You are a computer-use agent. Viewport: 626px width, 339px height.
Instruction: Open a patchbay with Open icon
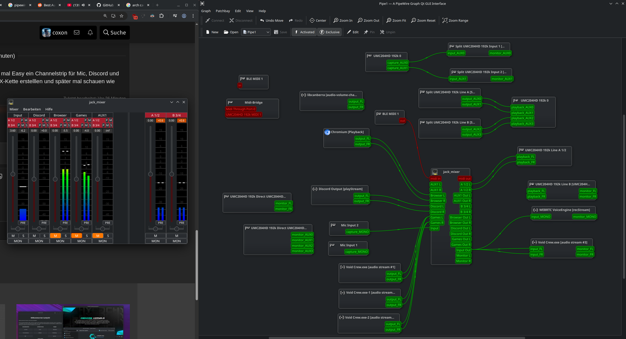[x=226, y=32]
